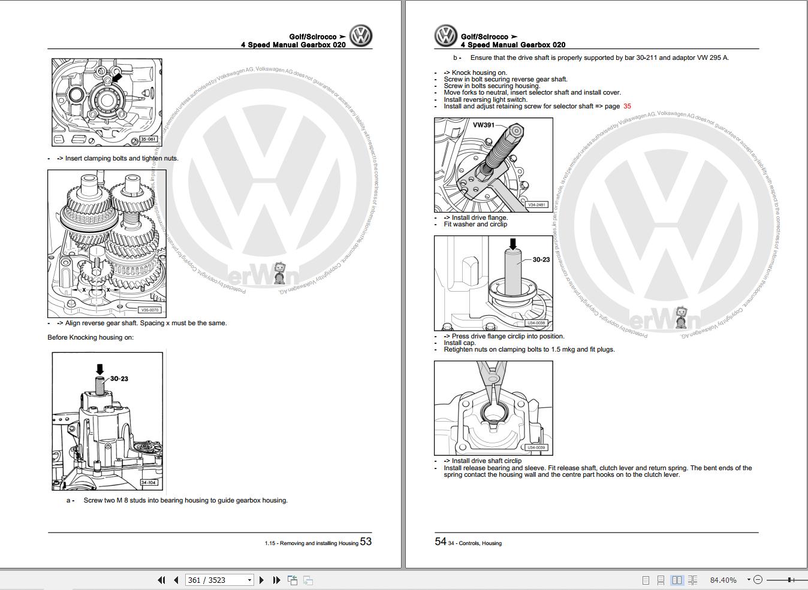Click the 34-104 gearbox housing illustration

[107, 421]
